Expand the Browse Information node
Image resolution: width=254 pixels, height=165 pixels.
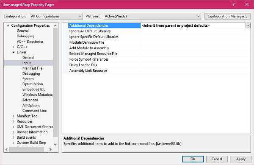[x=13, y=132]
